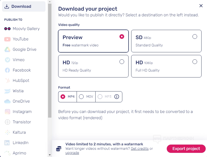Click the OneDrive cloud icon

(x=7, y=101)
